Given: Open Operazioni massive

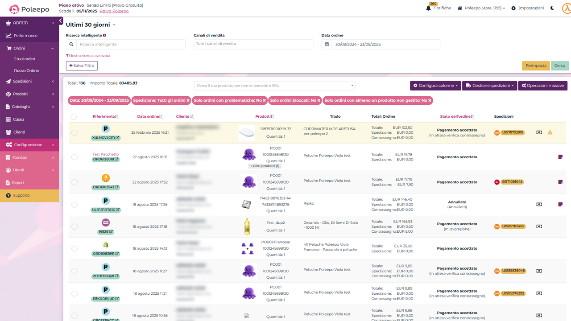Looking at the screenshot, I should click(x=542, y=86).
